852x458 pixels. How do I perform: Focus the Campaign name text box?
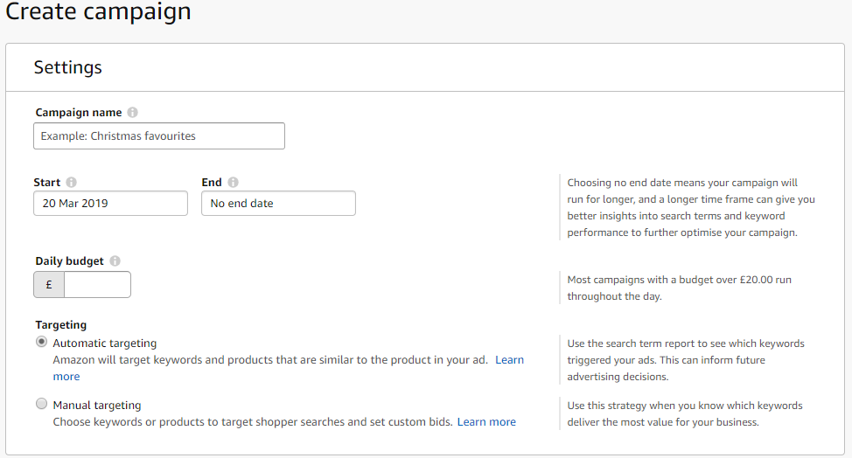(x=159, y=135)
